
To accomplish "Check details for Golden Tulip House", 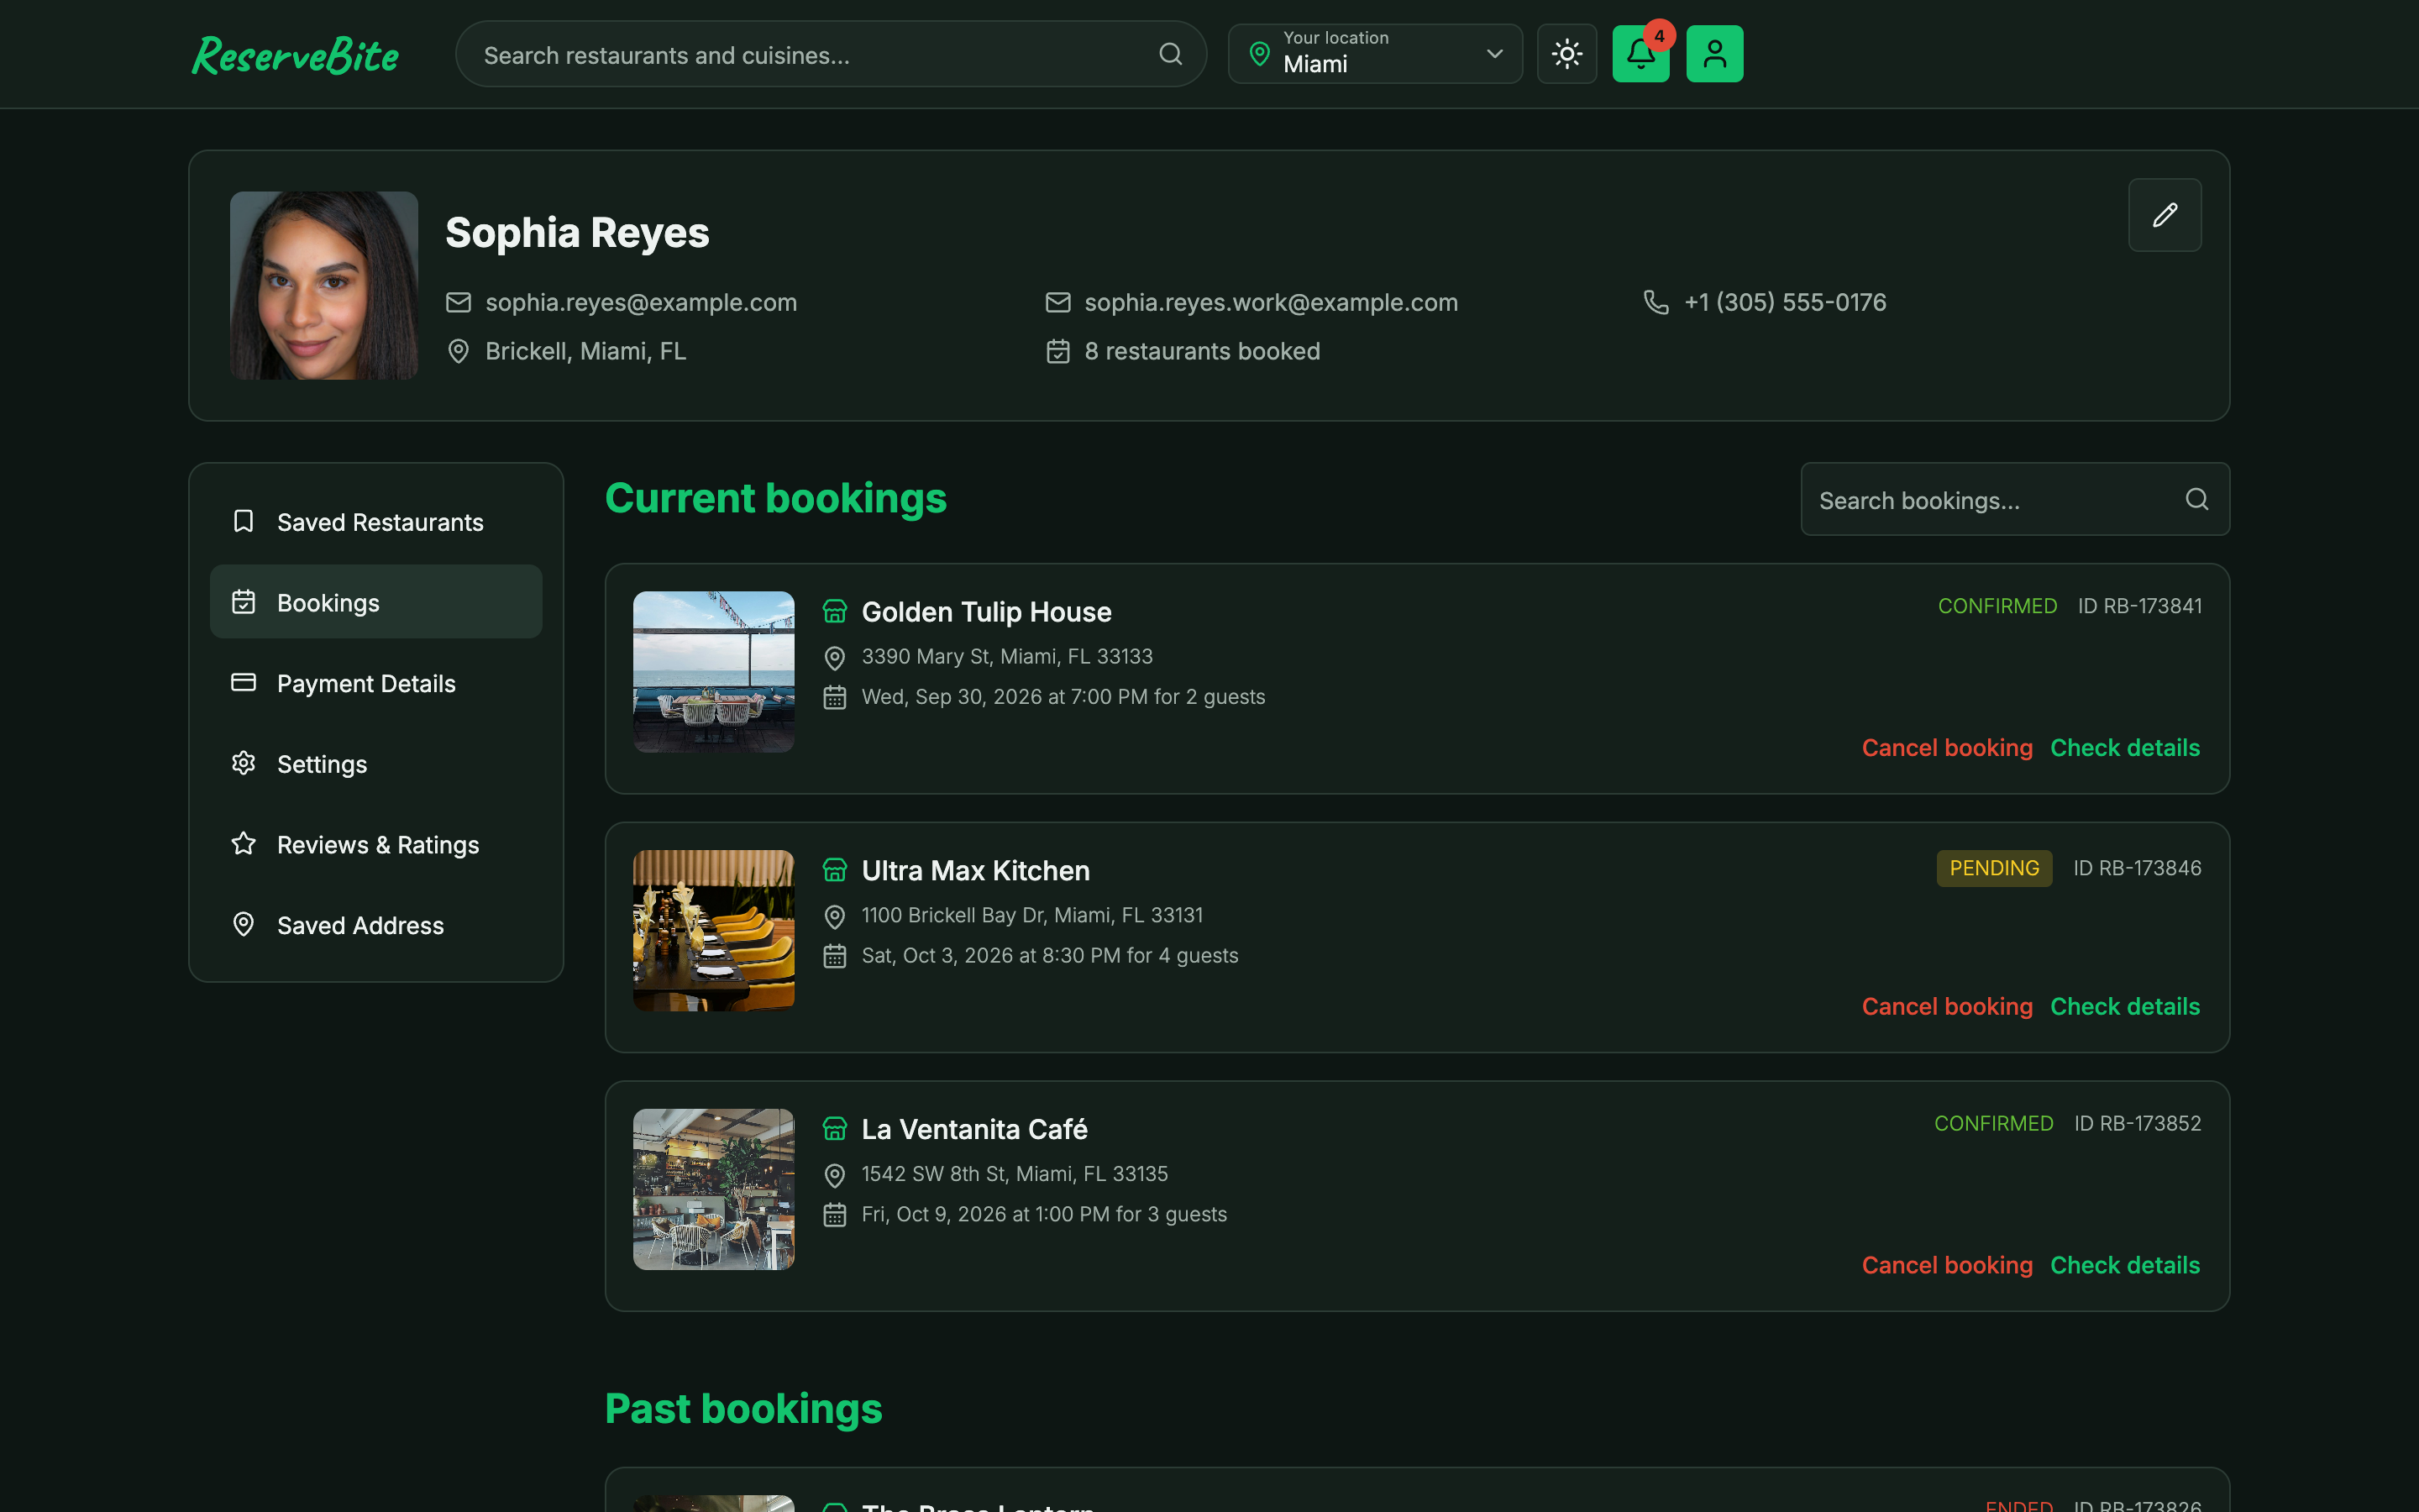I will 2125,748.
